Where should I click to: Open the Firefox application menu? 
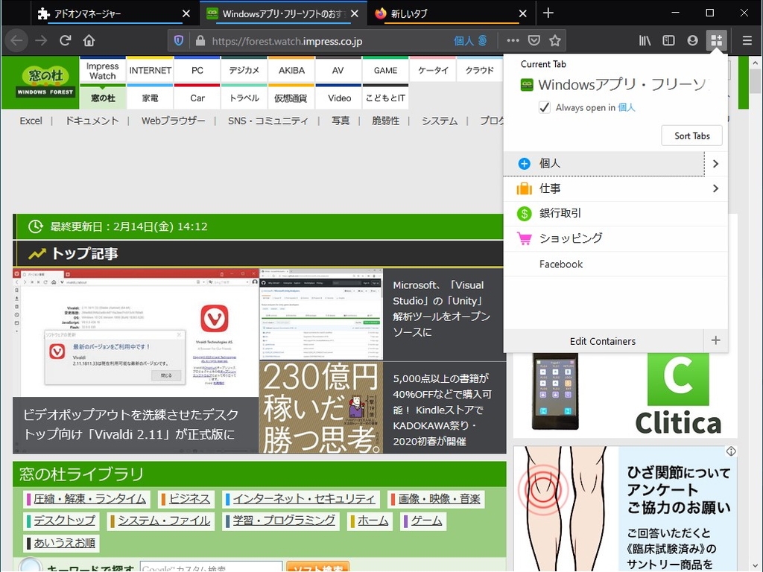(746, 40)
